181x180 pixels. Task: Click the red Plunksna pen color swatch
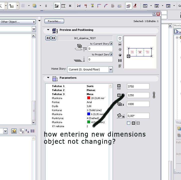[x=89, y=98]
